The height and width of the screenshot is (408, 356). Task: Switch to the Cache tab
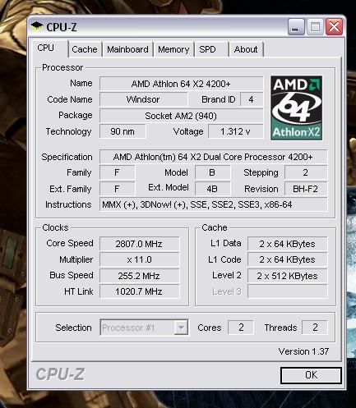85,49
